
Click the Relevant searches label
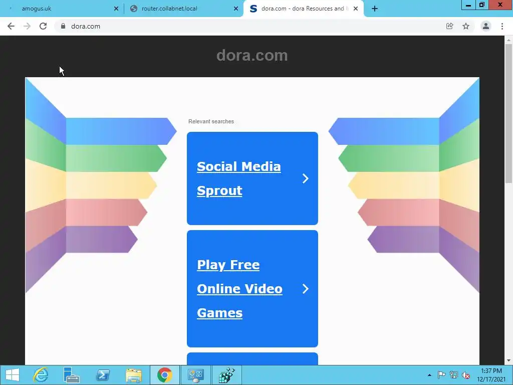tap(211, 121)
